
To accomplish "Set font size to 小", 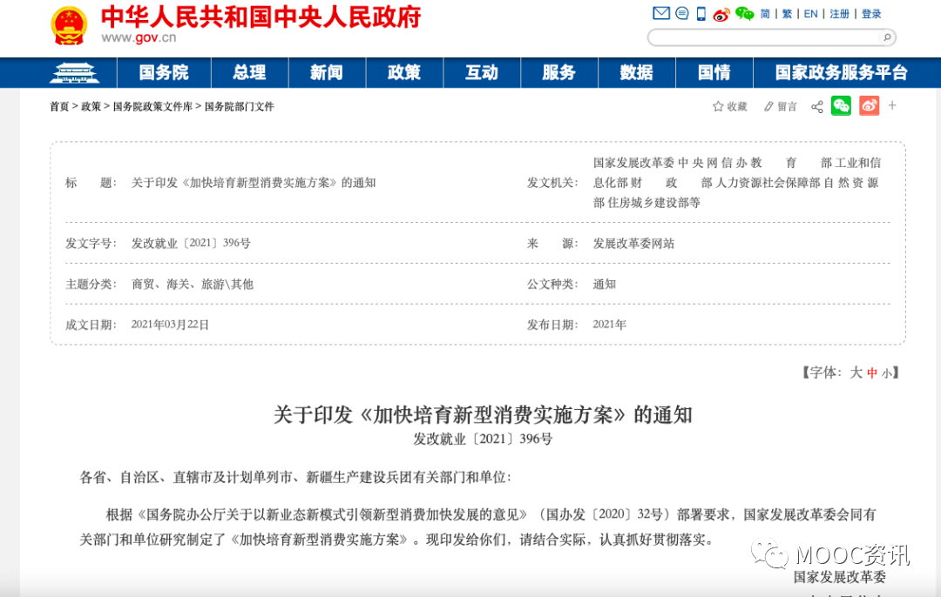I will [x=886, y=373].
